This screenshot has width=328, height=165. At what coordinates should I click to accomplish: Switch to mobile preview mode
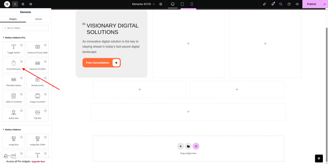(192, 4)
